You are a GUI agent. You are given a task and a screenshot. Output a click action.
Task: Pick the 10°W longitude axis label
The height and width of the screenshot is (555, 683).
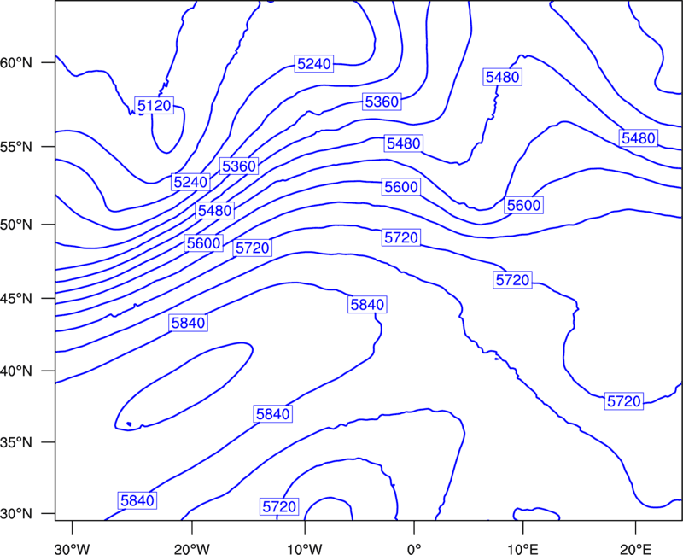pos(305,549)
